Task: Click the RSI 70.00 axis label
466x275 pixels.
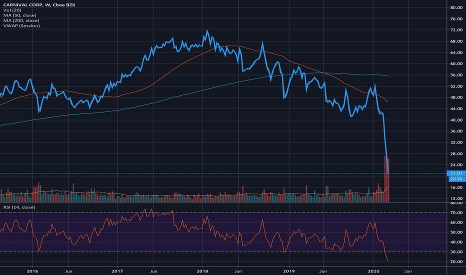Action: (x=456, y=212)
